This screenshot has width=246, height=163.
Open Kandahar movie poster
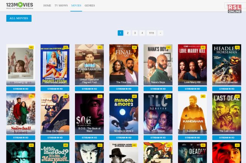[192, 114]
